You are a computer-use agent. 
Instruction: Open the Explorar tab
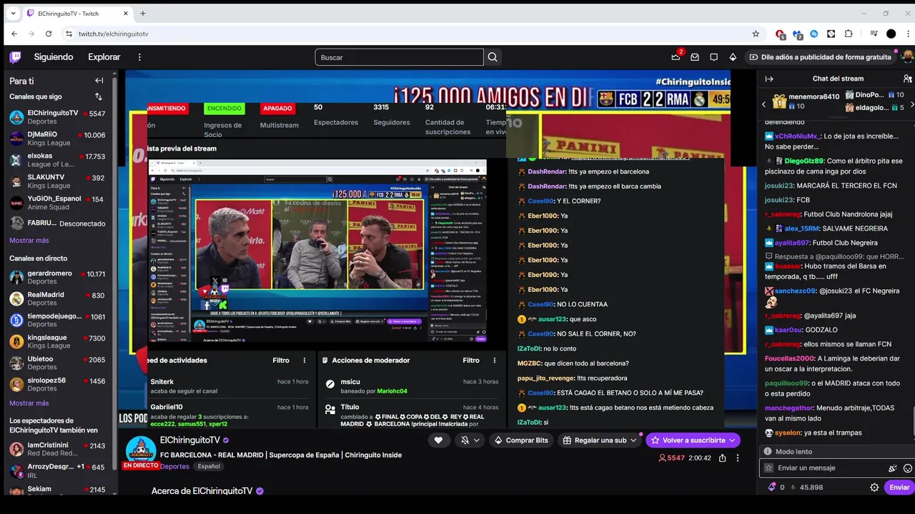click(104, 57)
